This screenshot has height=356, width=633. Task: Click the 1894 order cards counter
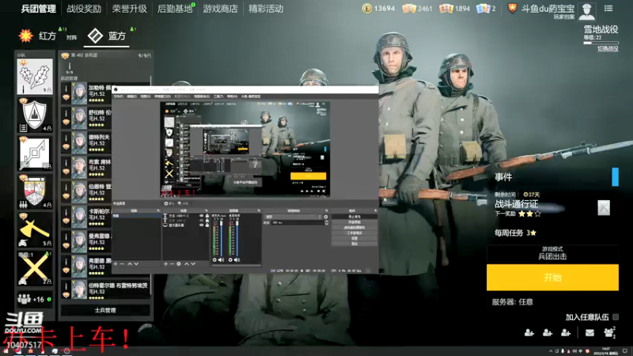tap(454, 9)
